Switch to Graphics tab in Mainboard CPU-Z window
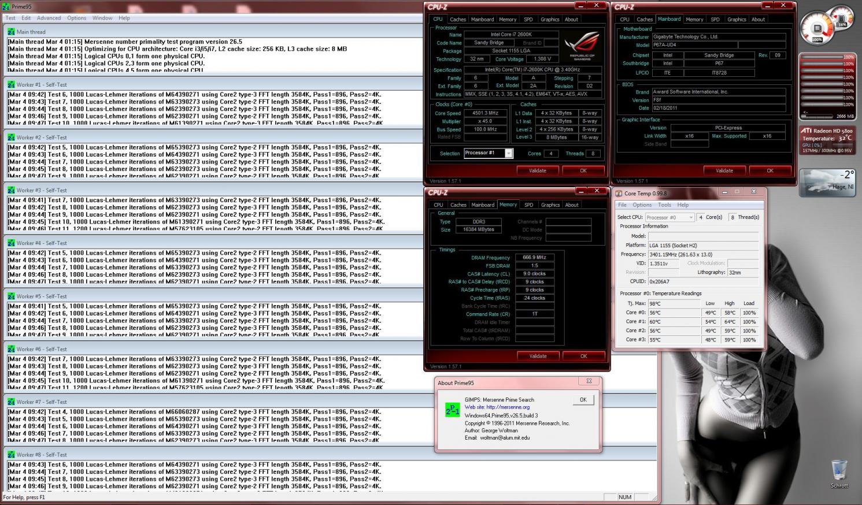The image size is (862, 505). (x=737, y=19)
